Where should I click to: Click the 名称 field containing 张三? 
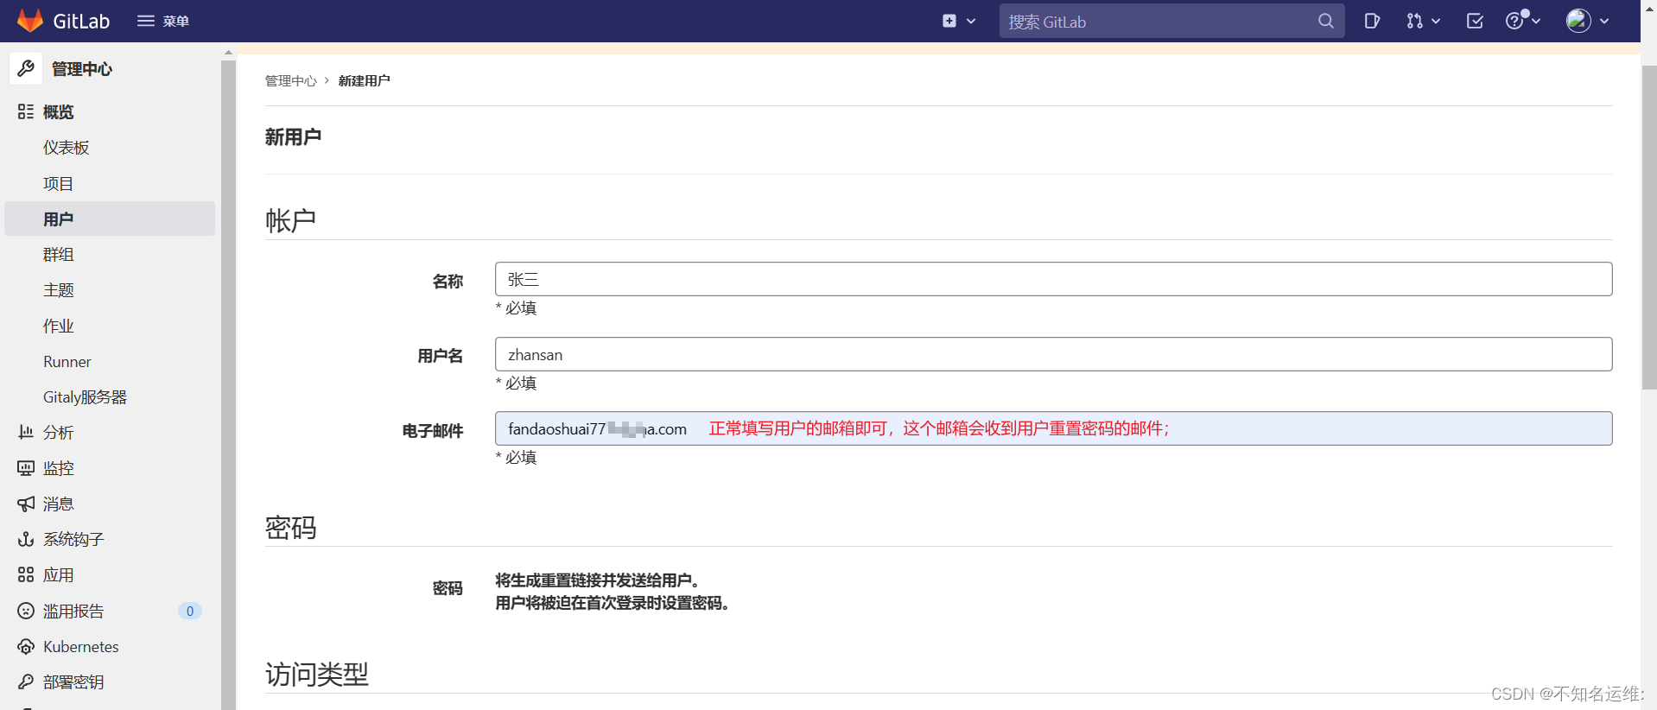click(1053, 279)
